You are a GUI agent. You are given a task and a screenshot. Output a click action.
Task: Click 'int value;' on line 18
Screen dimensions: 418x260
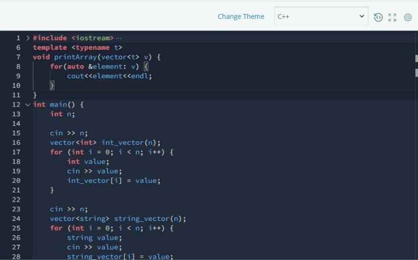(88, 161)
